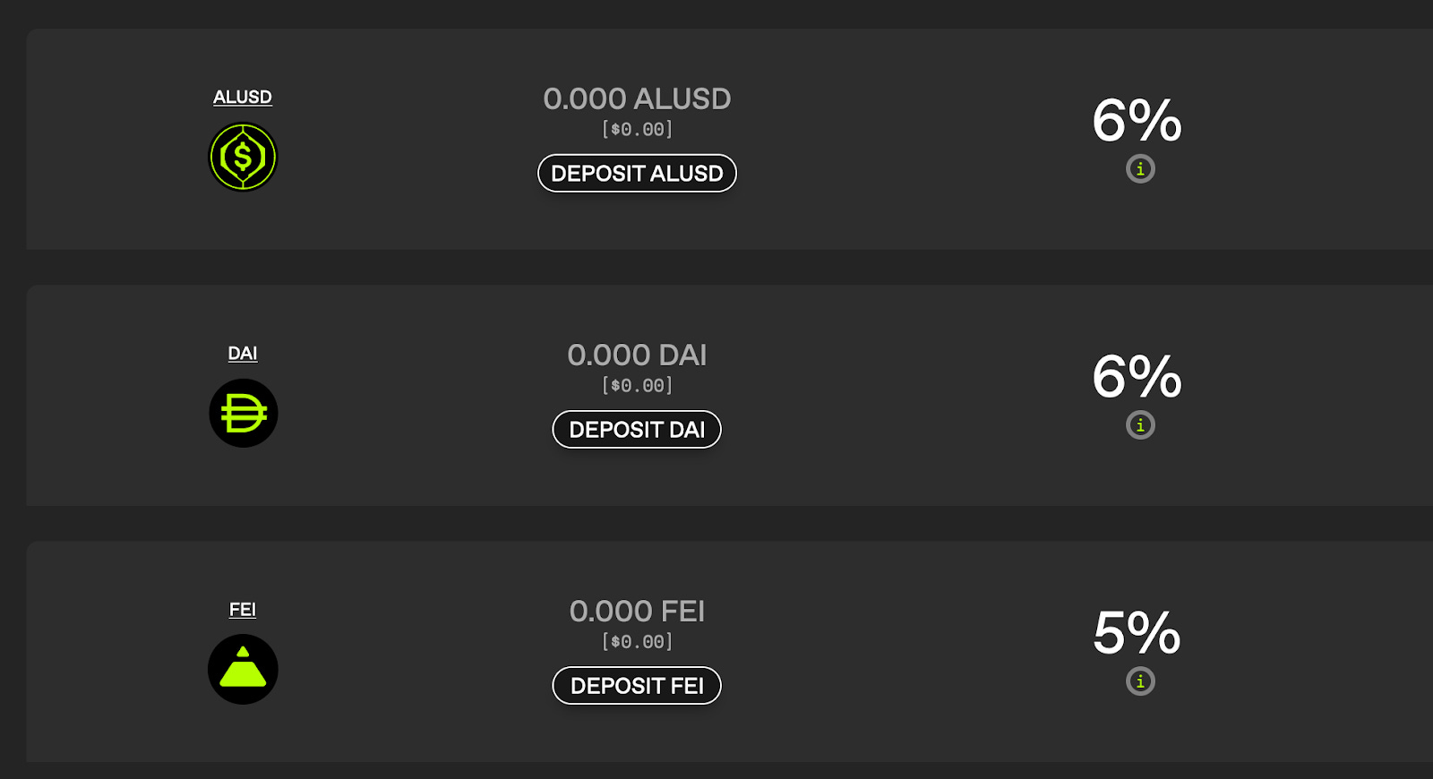This screenshot has height=779, width=1433.
Task: Open info icon under FEI 5% rate
Action: click(x=1140, y=681)
